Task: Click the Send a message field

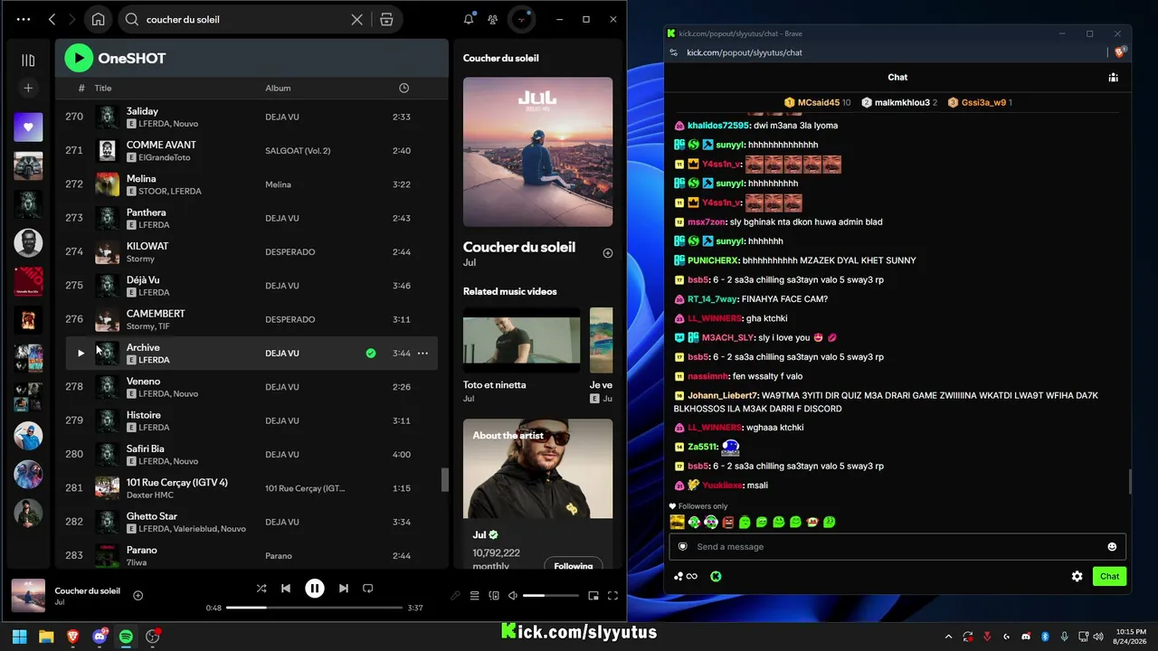Action: click(897, 546)
